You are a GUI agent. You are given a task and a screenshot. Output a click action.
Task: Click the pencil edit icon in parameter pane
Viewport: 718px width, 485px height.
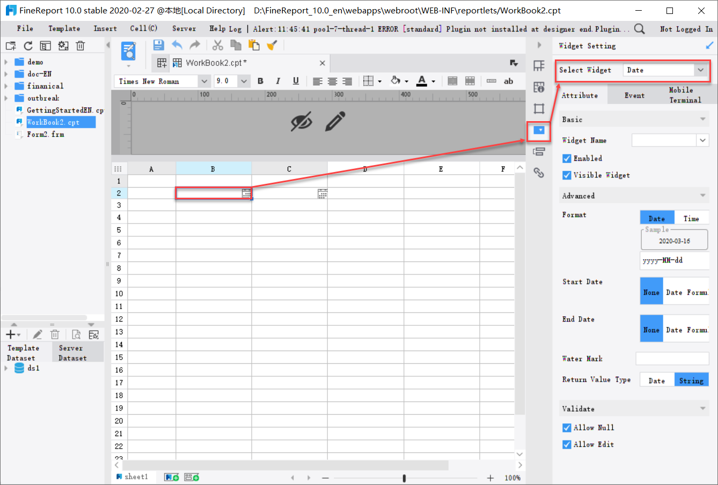click(335, 122)
